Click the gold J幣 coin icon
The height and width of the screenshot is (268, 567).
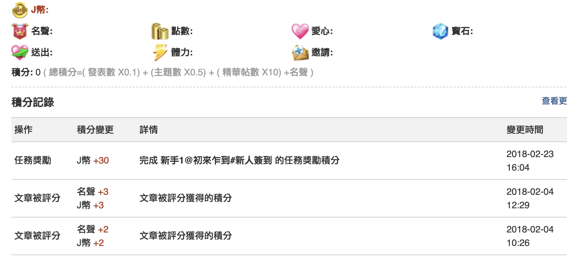[20, 10]
